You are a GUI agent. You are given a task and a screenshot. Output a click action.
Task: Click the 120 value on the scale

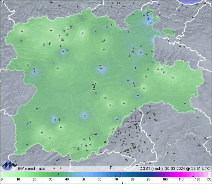coord(198,179)
